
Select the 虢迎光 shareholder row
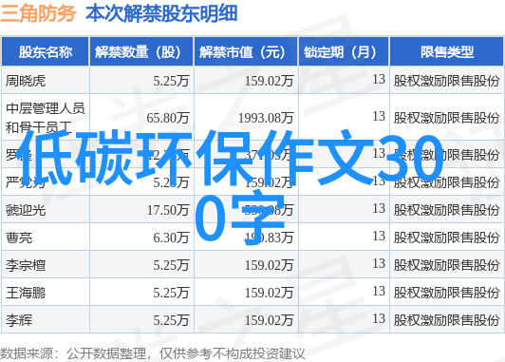click(252, 210)
